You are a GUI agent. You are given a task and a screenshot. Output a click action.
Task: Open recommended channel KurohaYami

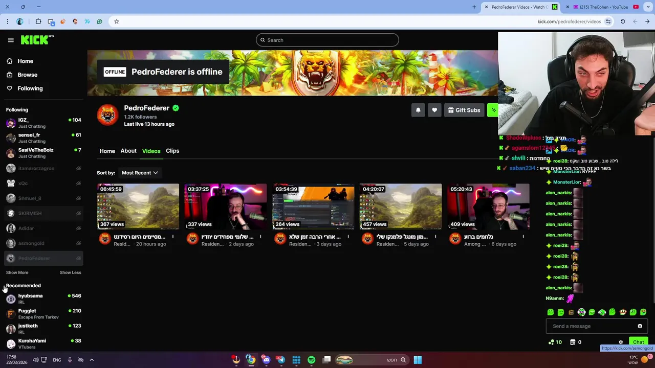pos(43,343)
